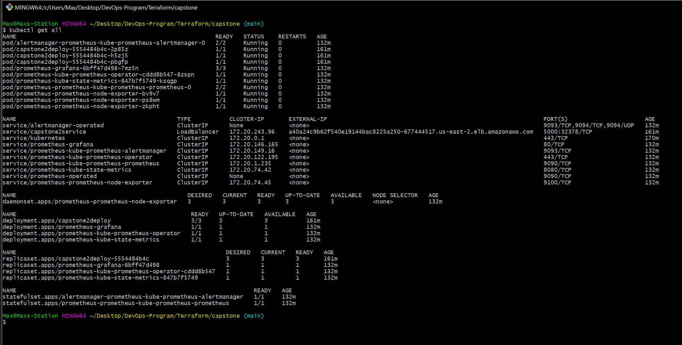Screen dimensions: 682x345
Task: Select the deployment.apps/capstone2deploy row
Action: coord(56,220)
